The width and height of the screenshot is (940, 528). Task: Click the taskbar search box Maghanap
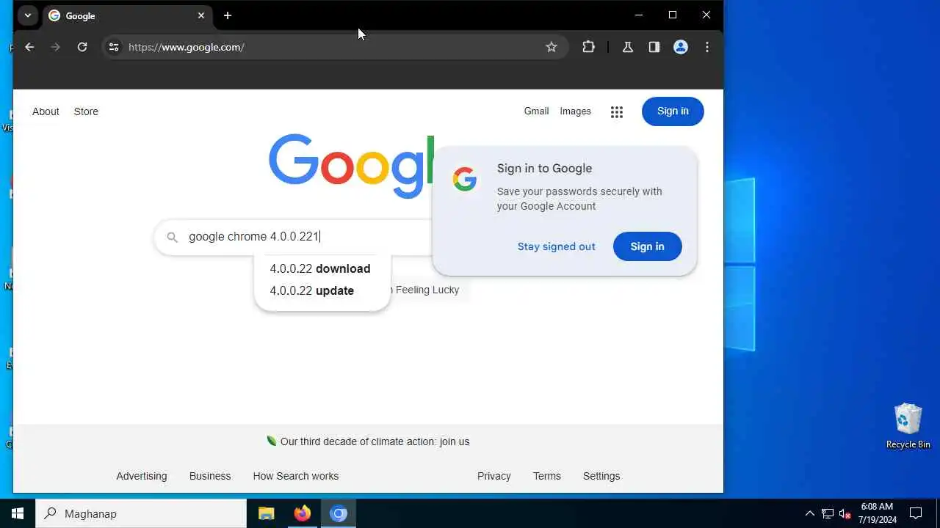[x=141, y=513]
